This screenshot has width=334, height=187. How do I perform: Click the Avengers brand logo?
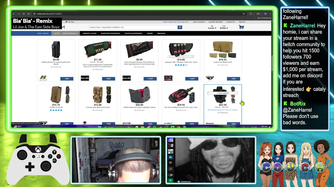click(168, 78)
